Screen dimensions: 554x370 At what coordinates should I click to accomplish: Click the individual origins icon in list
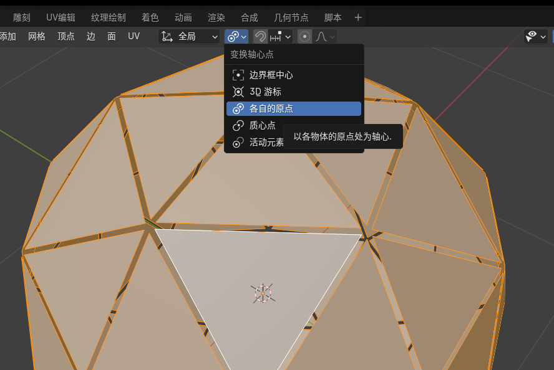pos(238,108)
